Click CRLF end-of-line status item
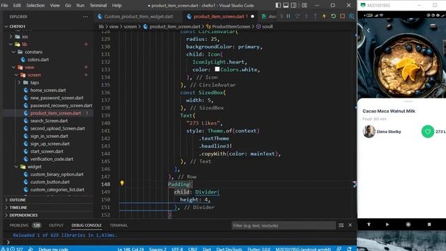This screenshot has height=251, width=446. [x=192, y=249]
